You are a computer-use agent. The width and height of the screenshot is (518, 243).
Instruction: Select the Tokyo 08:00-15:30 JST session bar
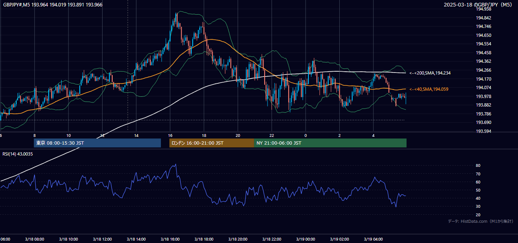(97, 143)
